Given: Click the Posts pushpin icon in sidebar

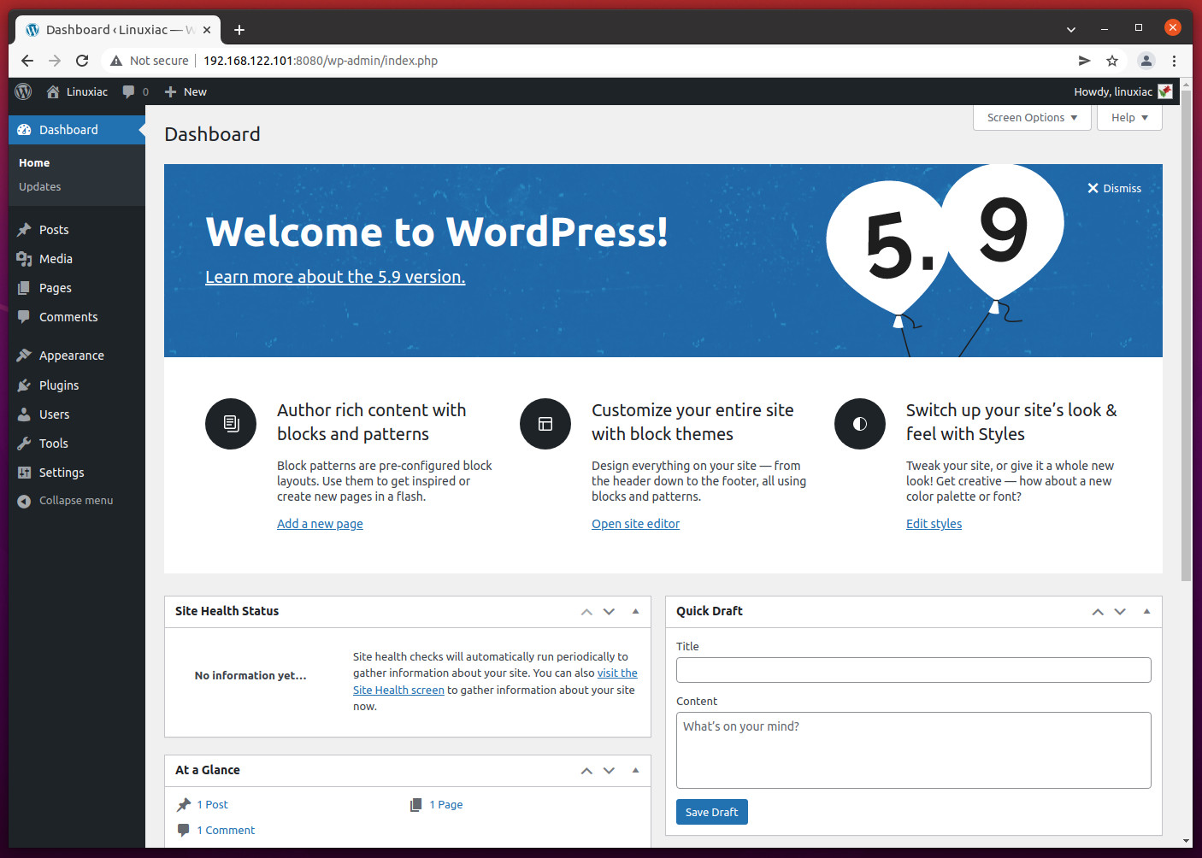Looking at the screenshot, I should (24, 230).
